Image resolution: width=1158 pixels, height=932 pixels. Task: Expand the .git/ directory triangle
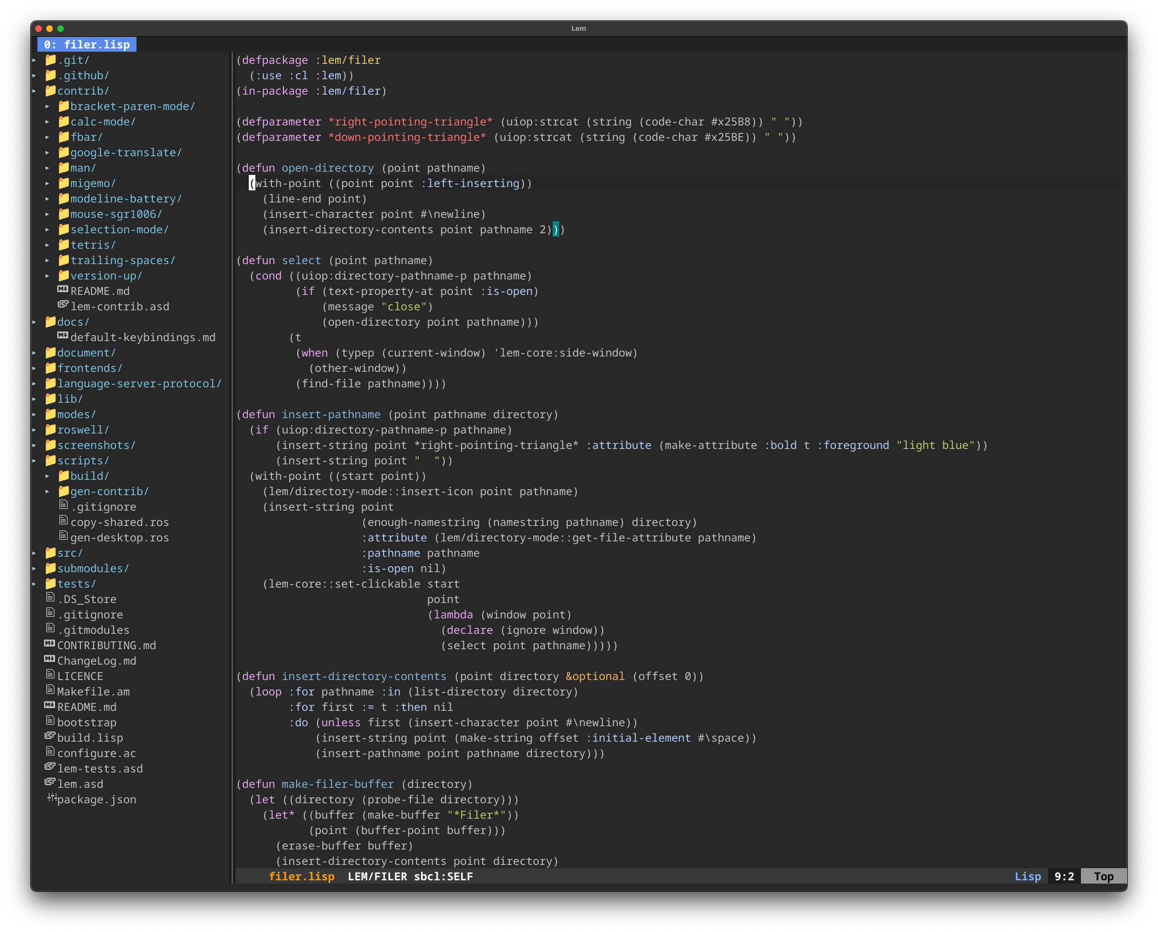[34, 60]
